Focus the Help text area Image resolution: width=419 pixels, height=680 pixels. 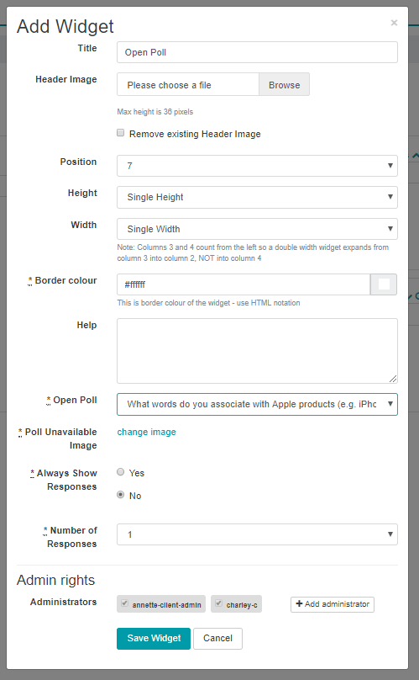click(257, 351)
